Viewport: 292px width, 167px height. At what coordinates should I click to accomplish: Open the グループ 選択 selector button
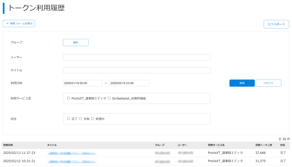click(76, 42)
